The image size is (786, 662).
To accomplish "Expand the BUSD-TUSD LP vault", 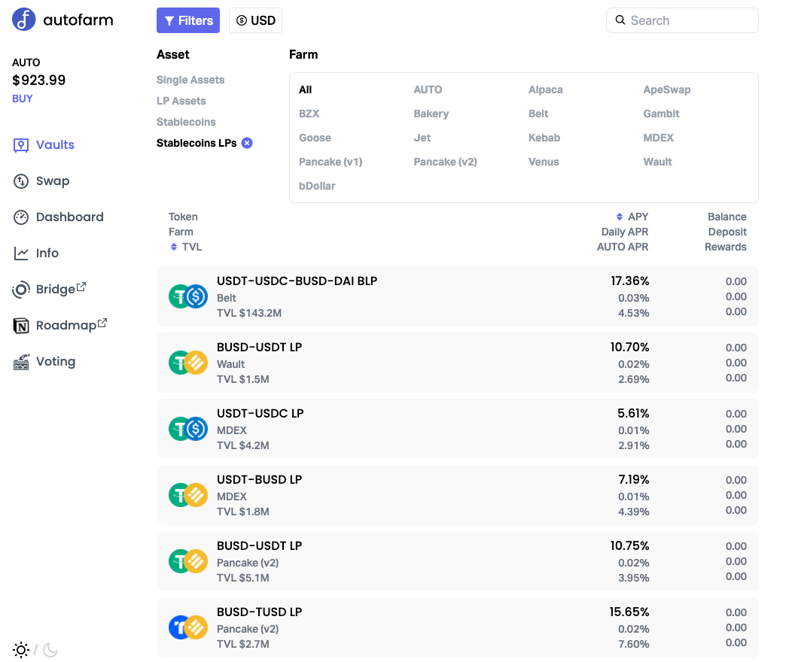I will pos(457,627).
